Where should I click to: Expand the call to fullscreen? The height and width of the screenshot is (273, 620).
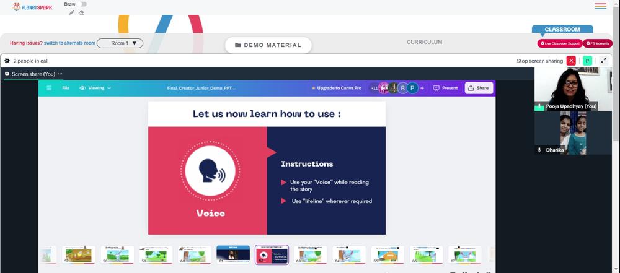tap(603, 61)
